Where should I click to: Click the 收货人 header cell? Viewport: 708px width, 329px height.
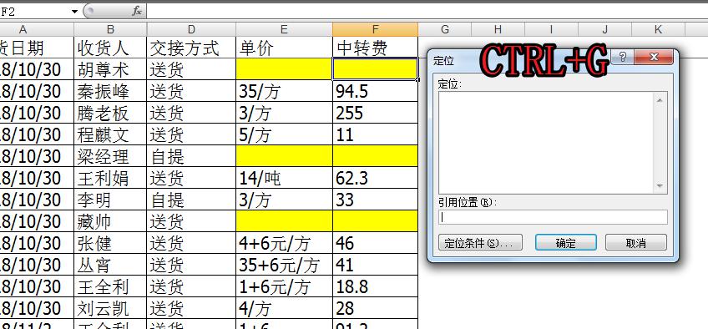(110, 48)
